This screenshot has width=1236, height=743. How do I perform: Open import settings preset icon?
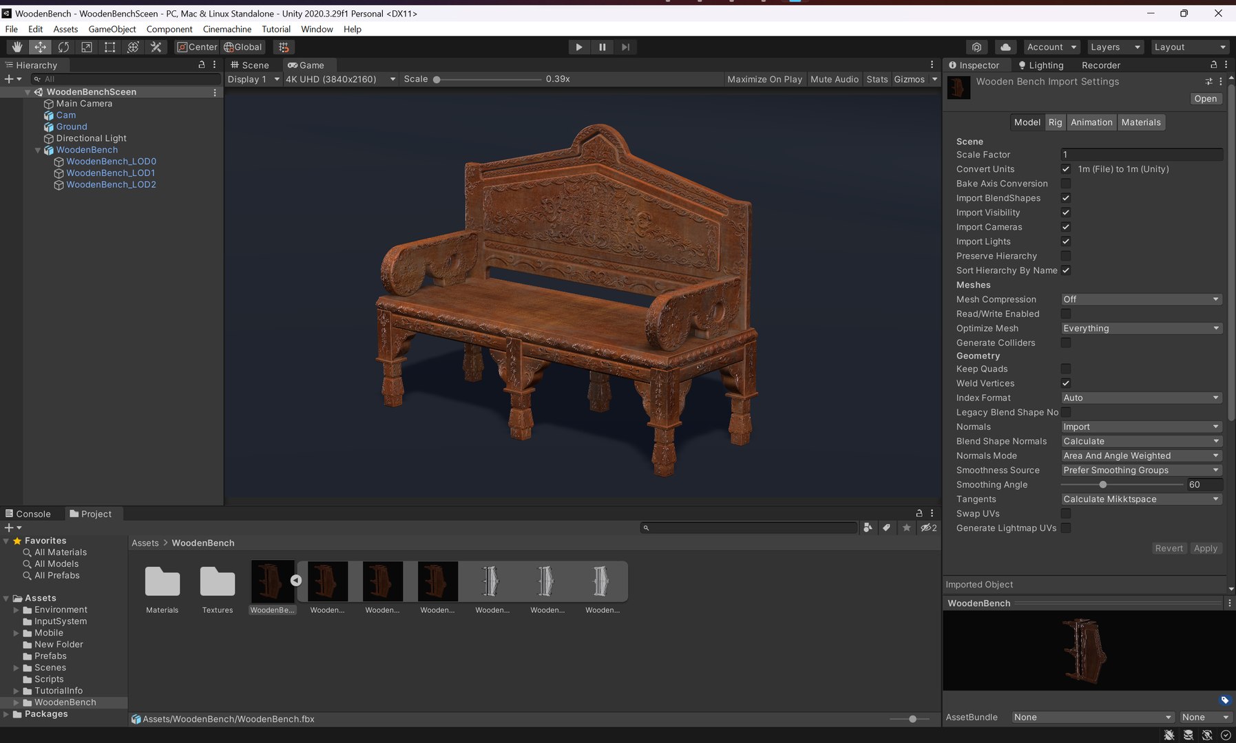point(1208,81)
